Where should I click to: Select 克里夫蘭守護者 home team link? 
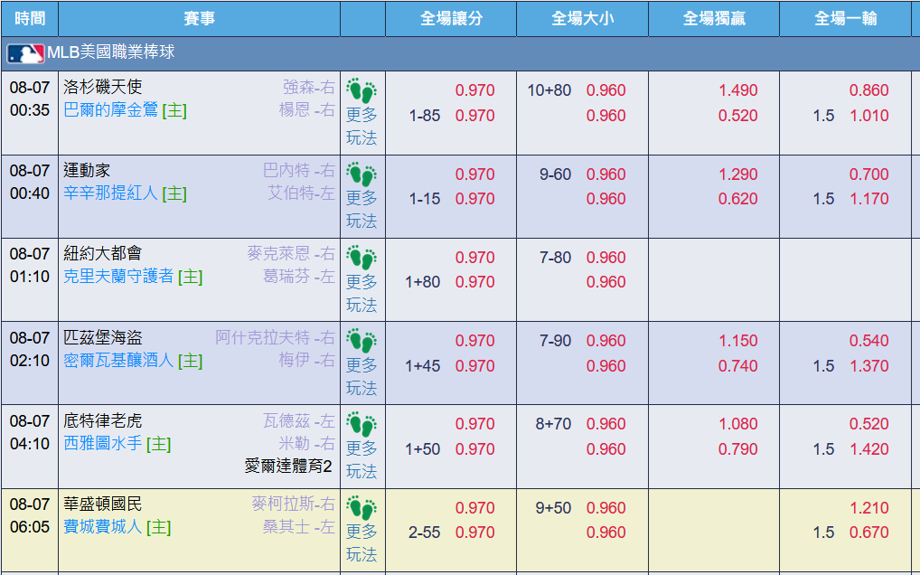click(117, 277)
